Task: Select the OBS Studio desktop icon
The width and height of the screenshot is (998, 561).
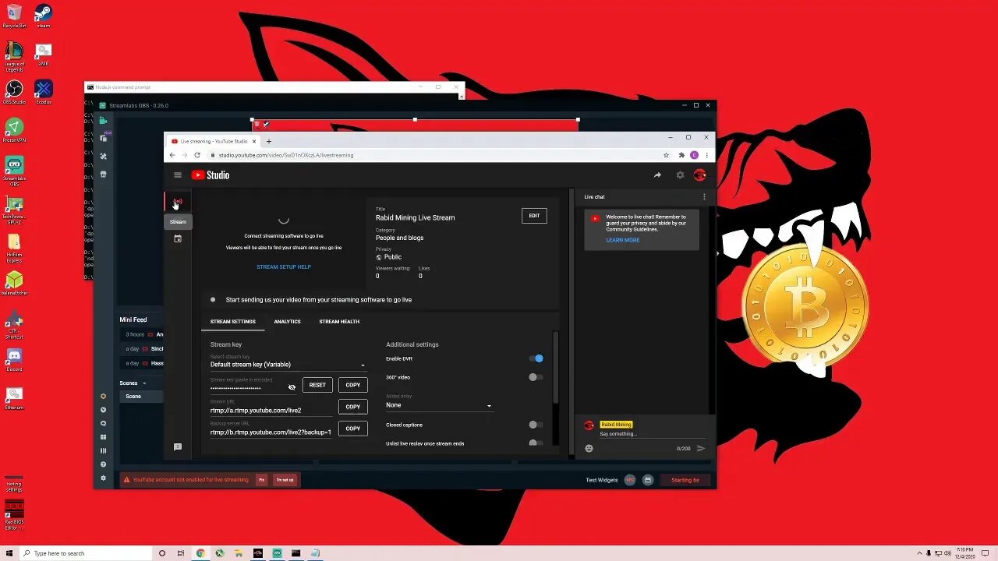Action: coord(14,92)
